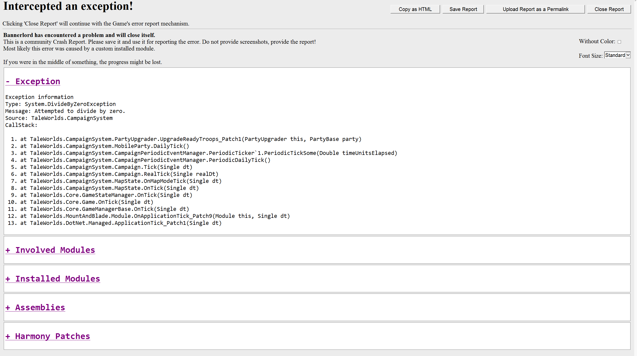Click the 'Source: TaleWorlds.CampaignSystem' line

[59, 118]
